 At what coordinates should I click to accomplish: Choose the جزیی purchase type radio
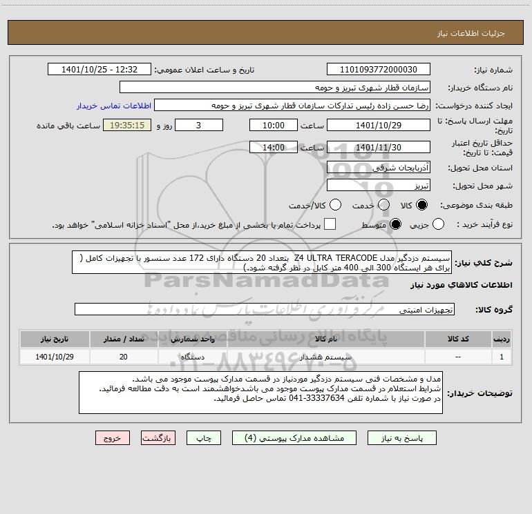click(x=438, y=224)
